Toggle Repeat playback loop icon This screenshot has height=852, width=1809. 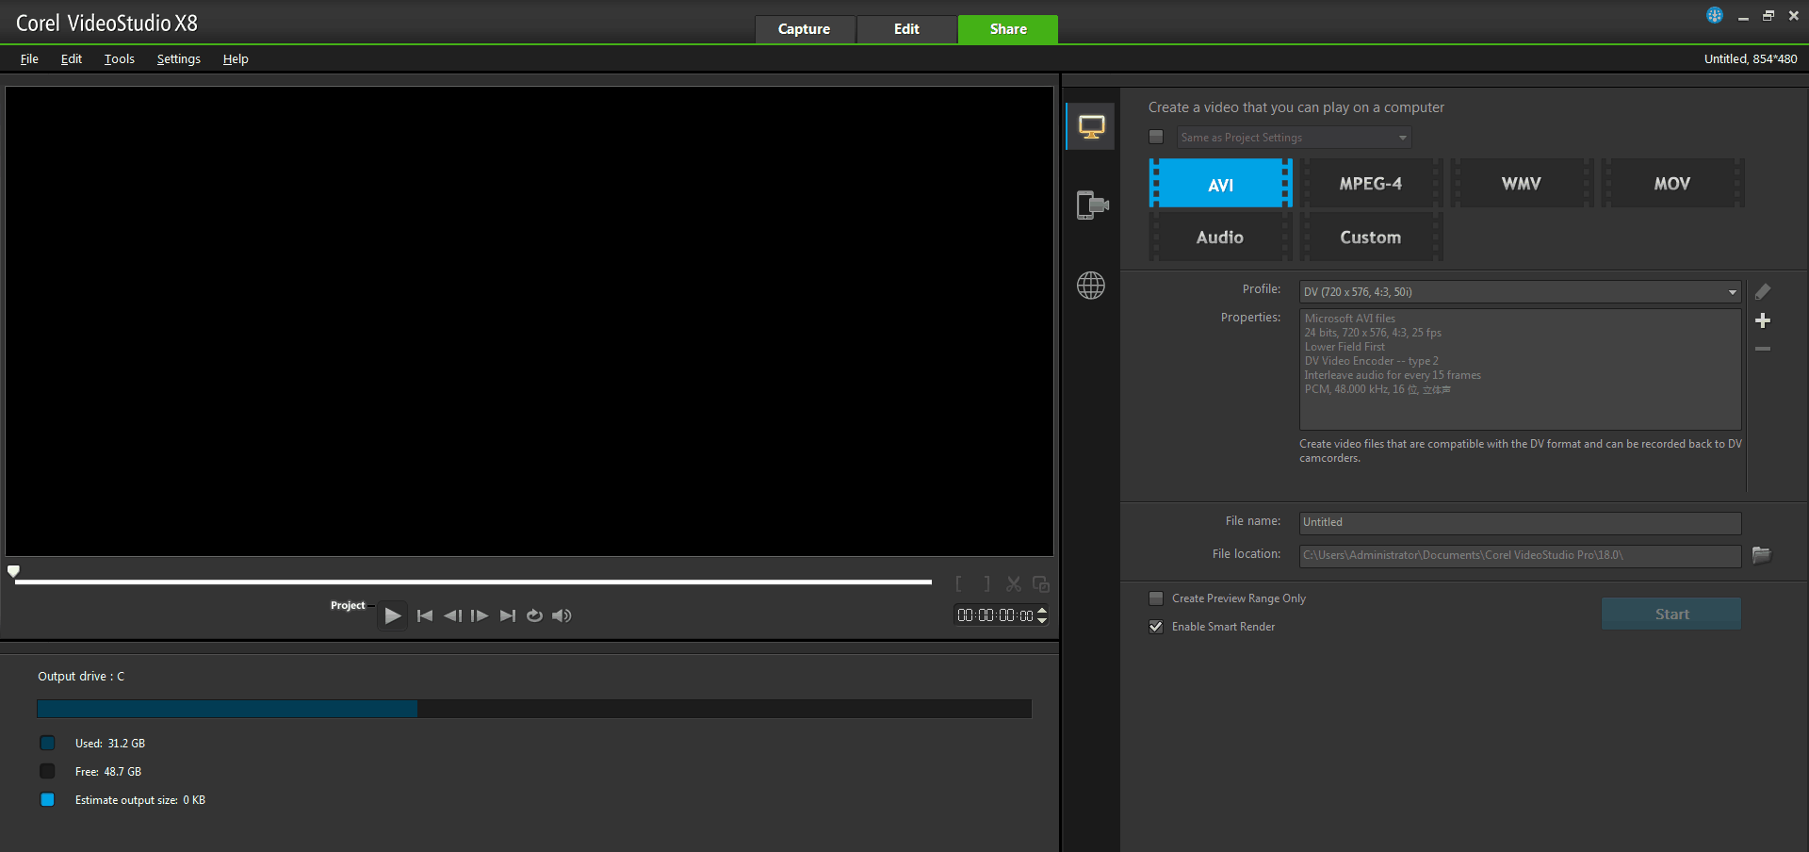(534, 615)
